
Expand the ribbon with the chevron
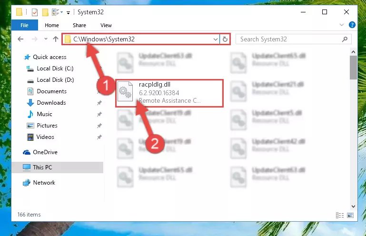pyautogui.click(x=342, y=25)
